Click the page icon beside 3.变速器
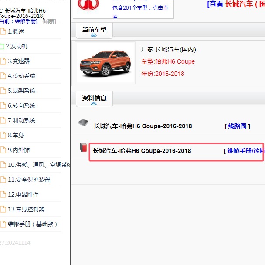The height and width of the screenshot is (265, 265). 3,61
